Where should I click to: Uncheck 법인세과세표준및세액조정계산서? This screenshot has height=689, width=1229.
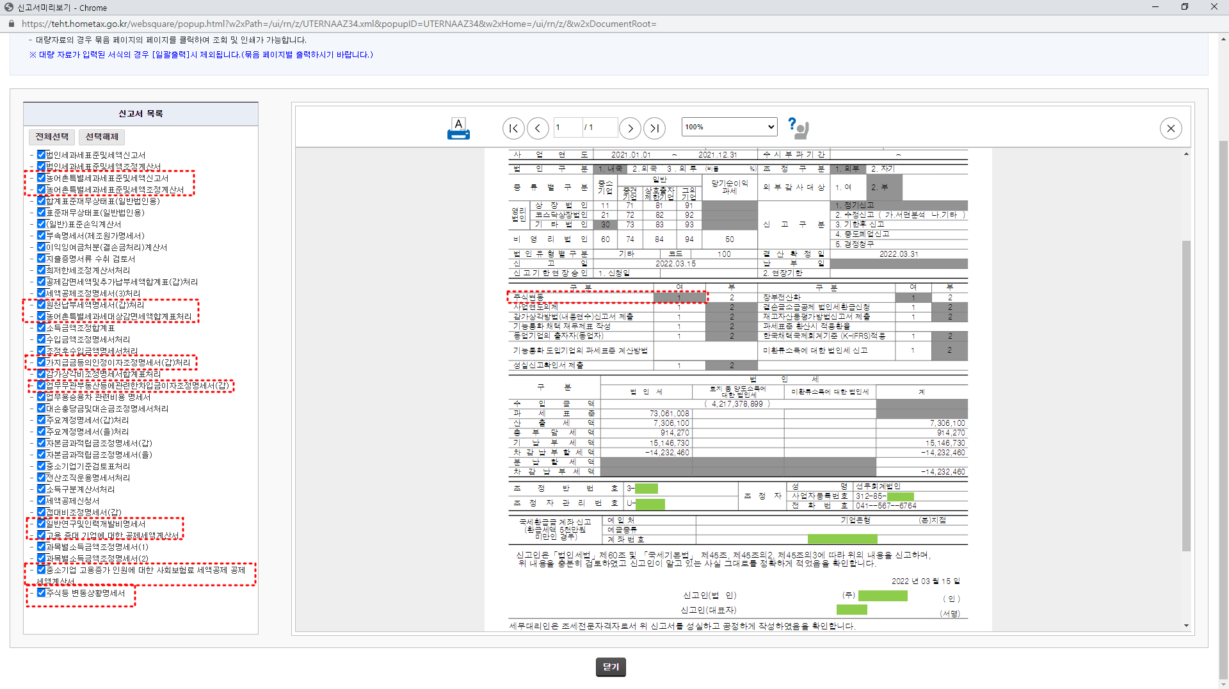pyautogui.click(x=41, y=166)
